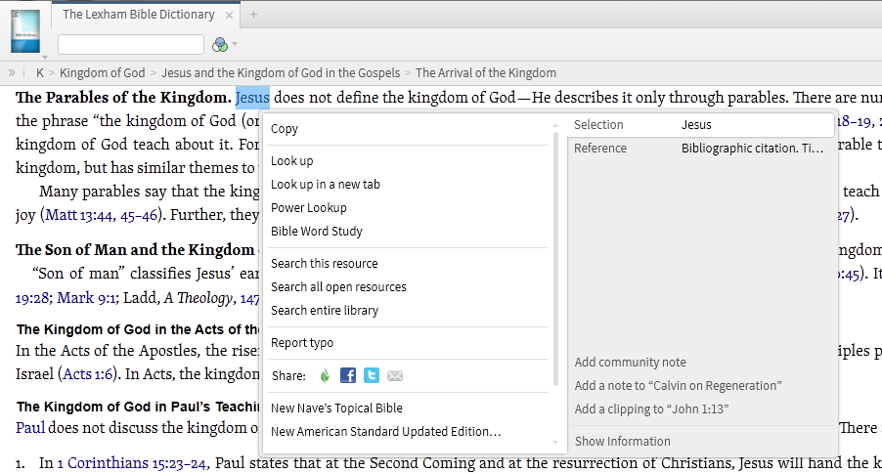Click The Son of Man and the Kingdom heading
882x473 pixels.
tap(135, 250)
